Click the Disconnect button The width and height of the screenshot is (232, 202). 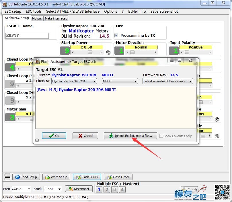click(79, 189)
